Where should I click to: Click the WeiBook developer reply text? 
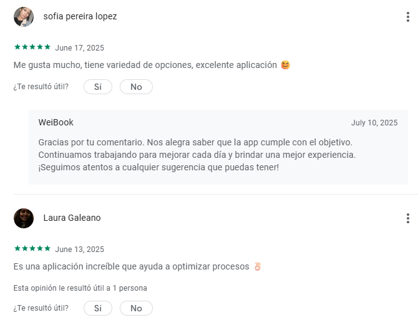[x=197, y=155]
